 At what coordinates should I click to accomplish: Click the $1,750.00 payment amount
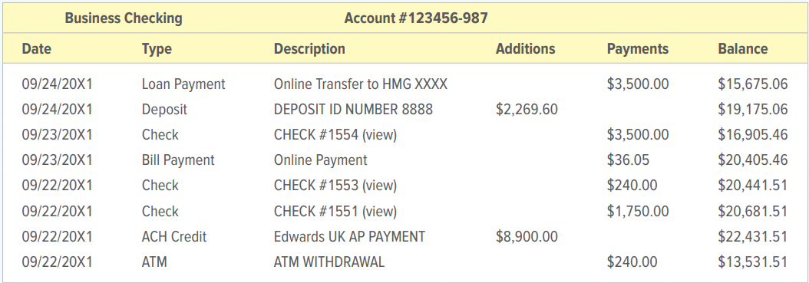click(638, 212)
